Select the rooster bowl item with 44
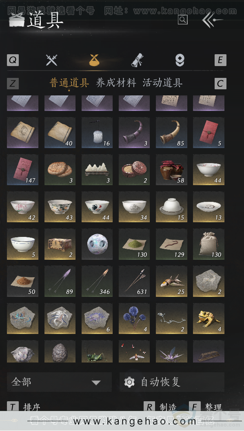The width and height of the screenshot is (244, 431). point(97,207)
